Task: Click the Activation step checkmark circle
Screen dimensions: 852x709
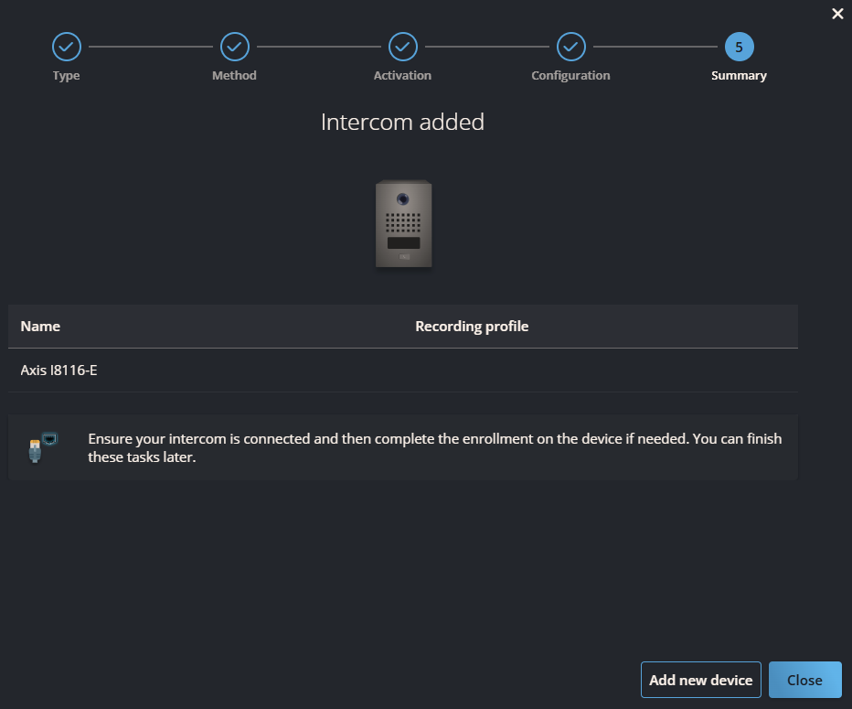Action: click(x=403, y=46)
